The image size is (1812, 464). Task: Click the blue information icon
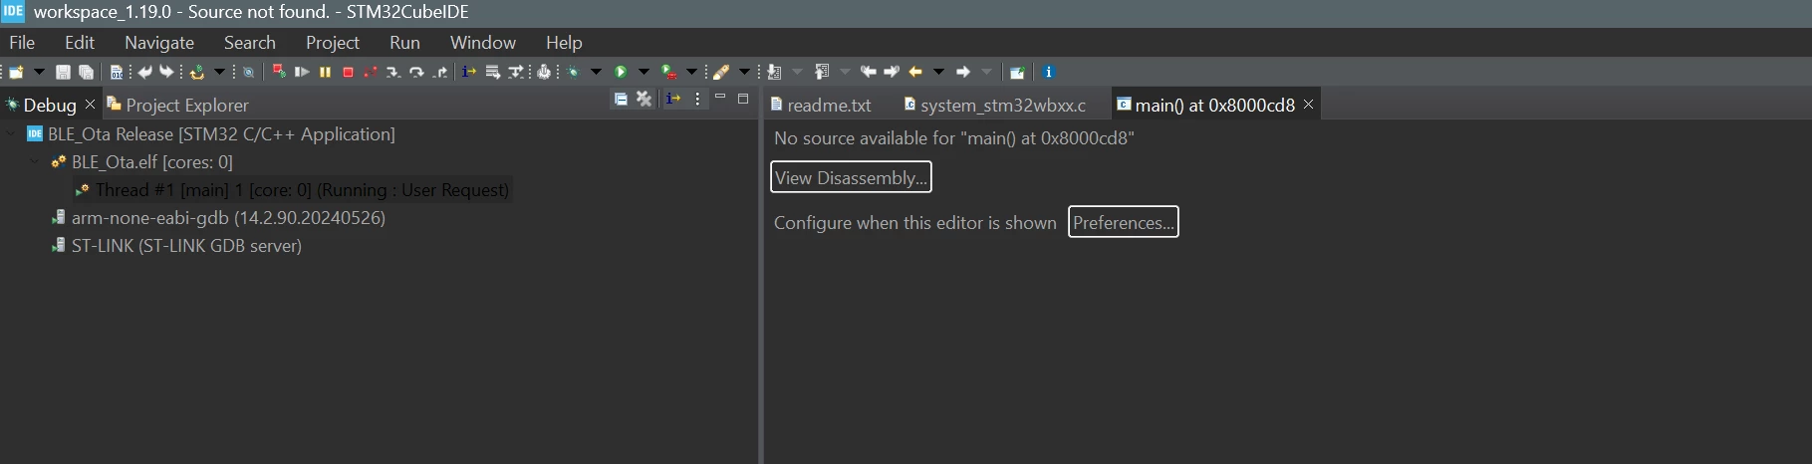[x=1048, y=72]
